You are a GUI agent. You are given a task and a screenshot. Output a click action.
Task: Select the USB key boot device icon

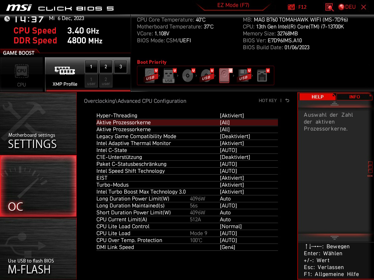169,75
